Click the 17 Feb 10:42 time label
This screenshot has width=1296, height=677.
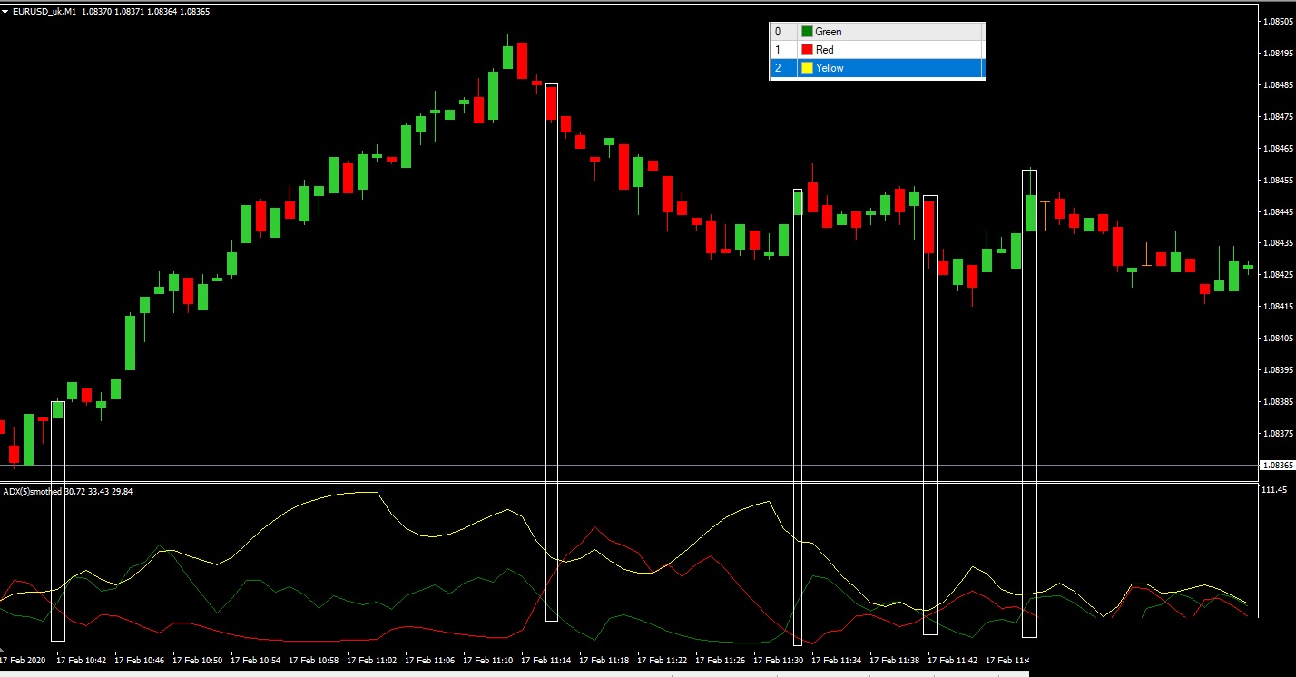pos(81,660)
